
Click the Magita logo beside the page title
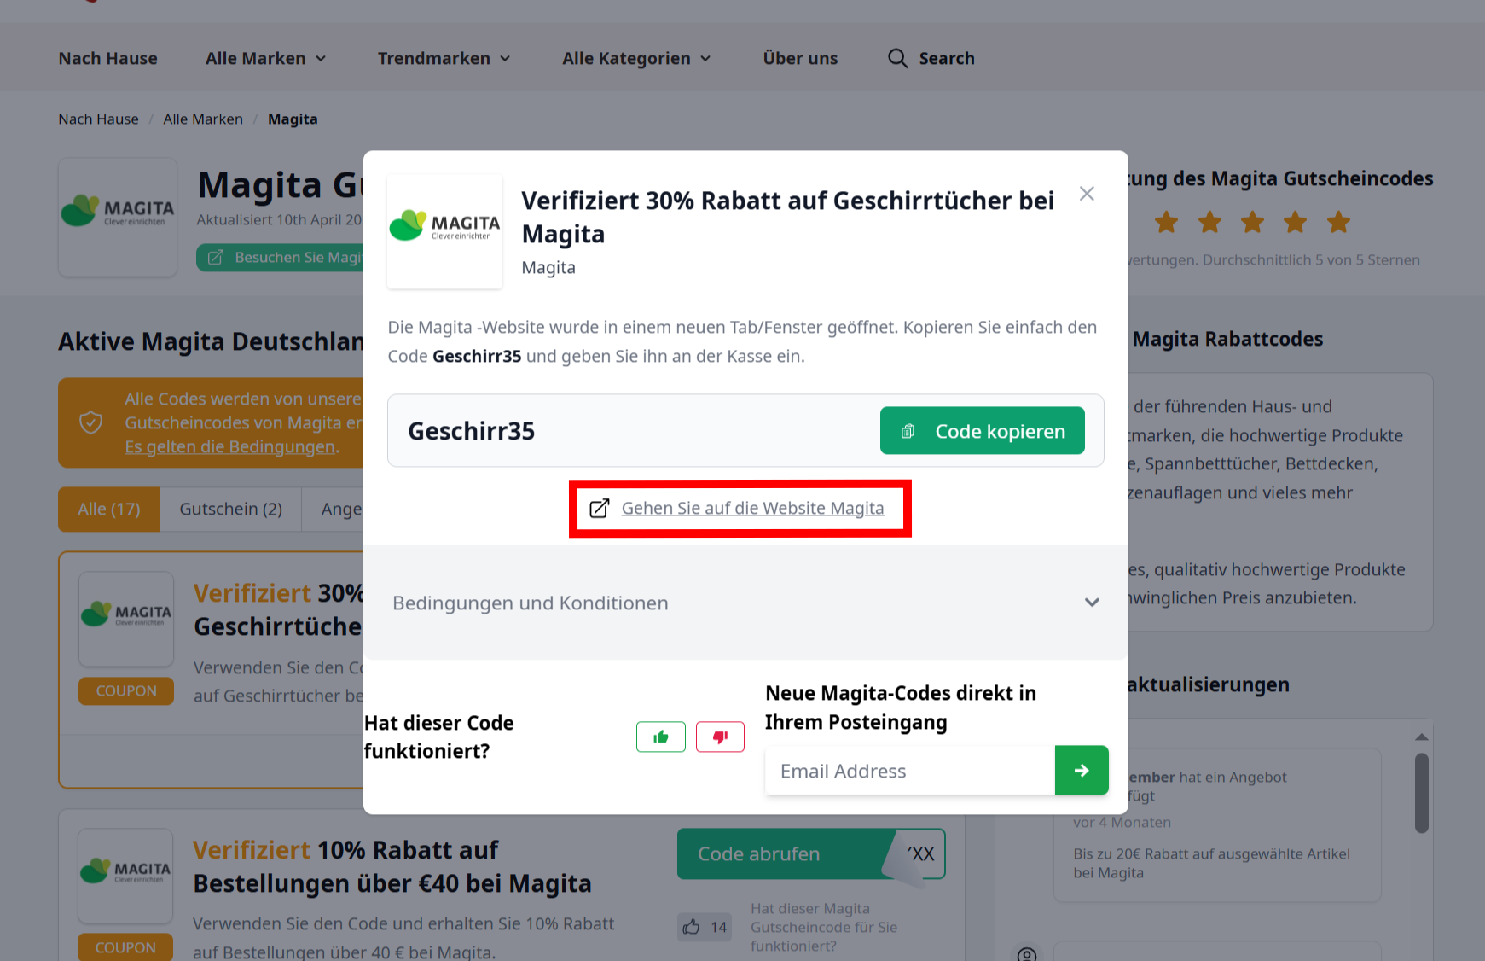(118, 217)
